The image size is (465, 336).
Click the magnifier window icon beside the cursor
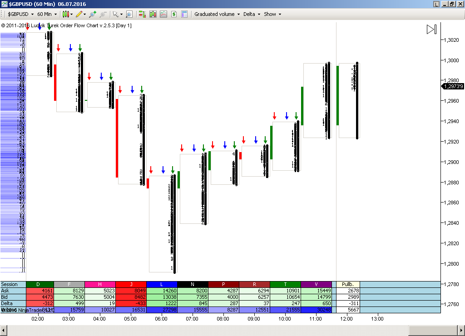pyautogui.click(x=129, y=14)
